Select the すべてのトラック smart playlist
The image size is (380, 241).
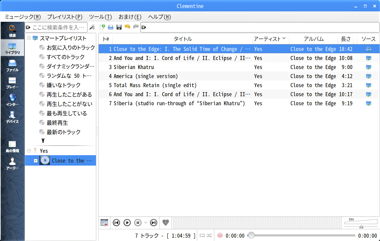pos(65,57)
